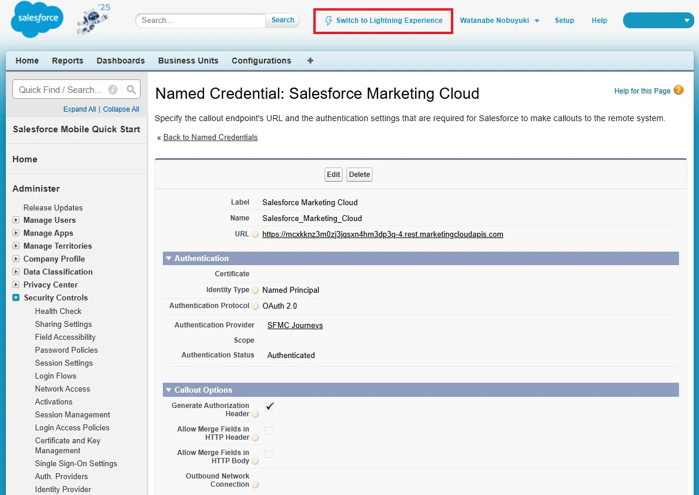Click Expand All in sidebar
The height and width of the screenshot is (495, 699).
[79, 109]
